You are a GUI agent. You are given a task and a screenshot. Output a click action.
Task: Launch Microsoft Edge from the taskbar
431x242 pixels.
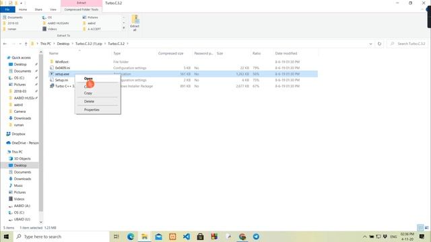tap(130, 237)
